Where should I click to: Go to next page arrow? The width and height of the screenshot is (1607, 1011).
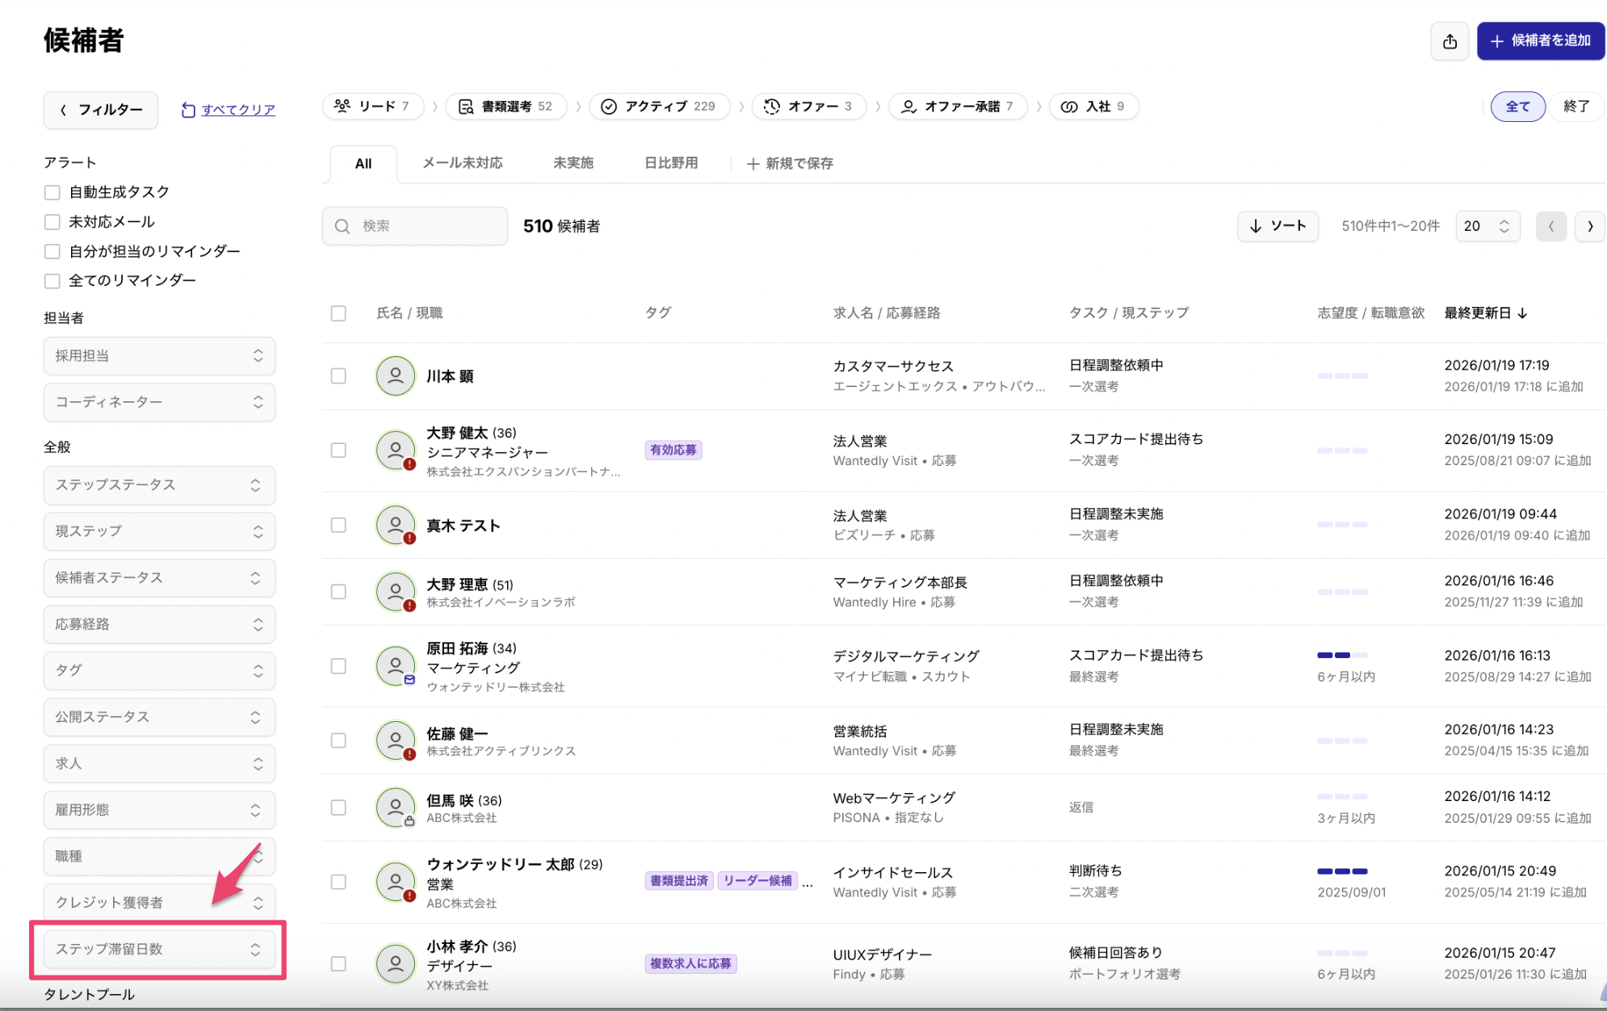1589,226
